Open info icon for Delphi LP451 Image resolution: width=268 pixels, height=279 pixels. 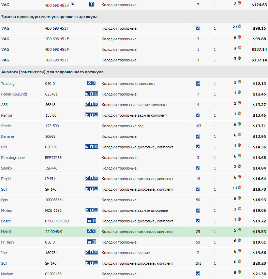96,178
